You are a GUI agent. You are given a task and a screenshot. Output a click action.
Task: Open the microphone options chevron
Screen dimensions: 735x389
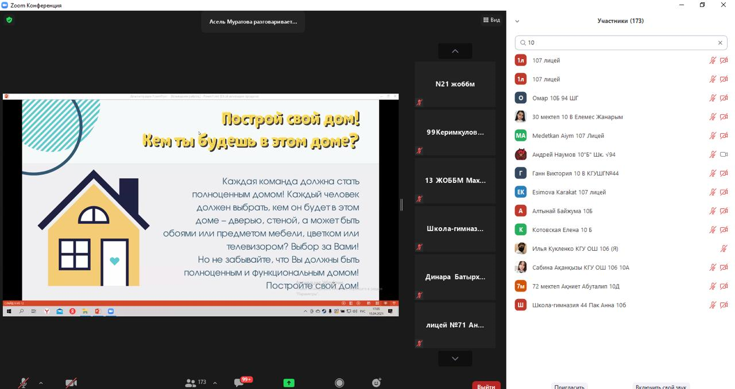(40, 382)
